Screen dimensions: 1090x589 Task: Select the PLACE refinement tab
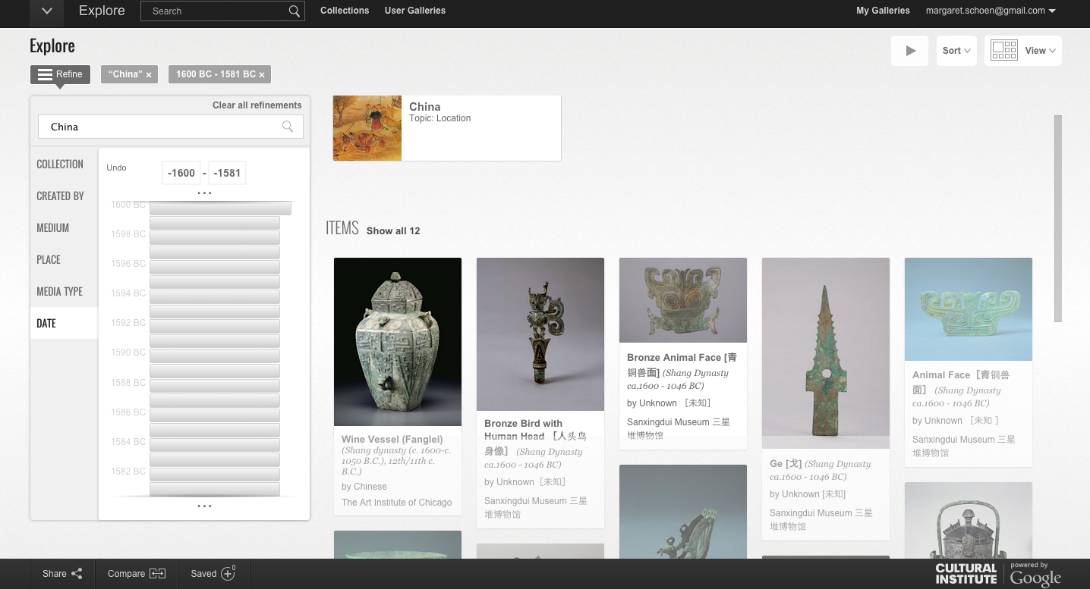point(64,260)
